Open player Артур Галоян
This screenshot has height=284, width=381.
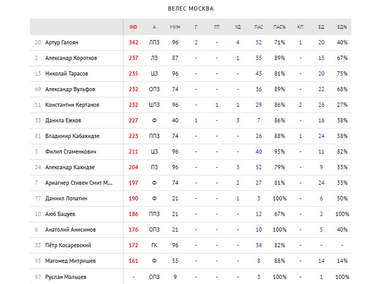(x=62, y=42)
